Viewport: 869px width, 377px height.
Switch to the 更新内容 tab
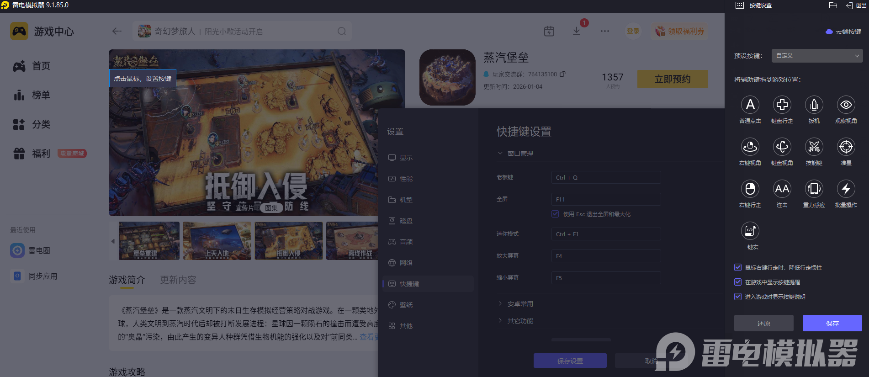(x=178, y=280)
